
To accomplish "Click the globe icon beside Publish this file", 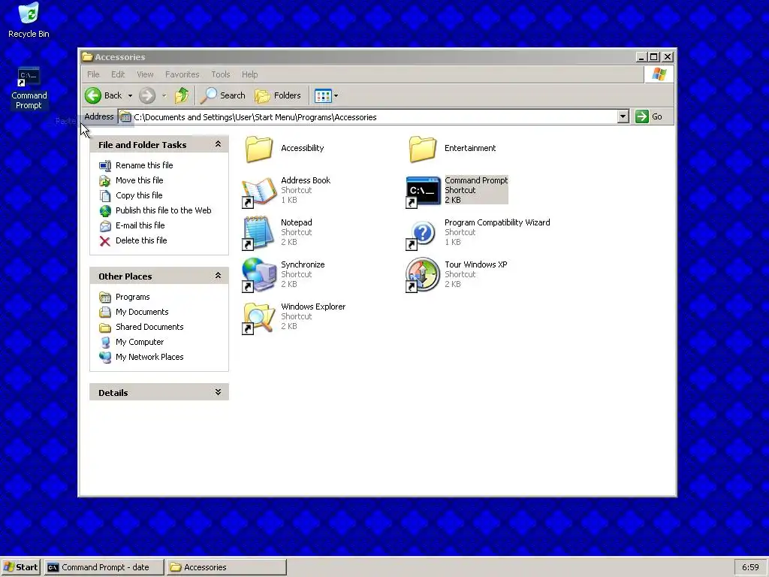I will pos(105,211).
